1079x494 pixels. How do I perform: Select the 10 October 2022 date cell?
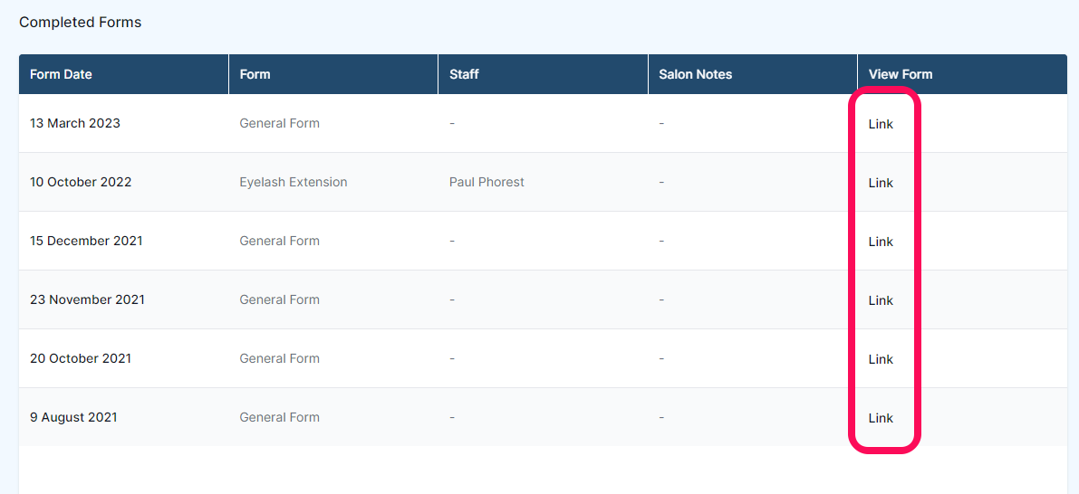pos(81,182)
